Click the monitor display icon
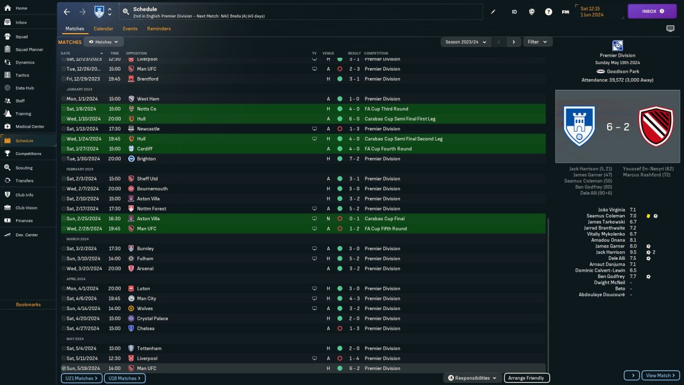This screenshot has width=684, height=385. pos(670,28)
